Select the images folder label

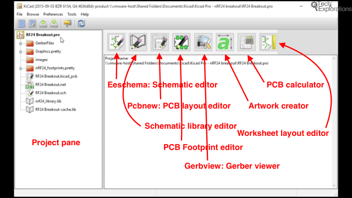[x=42, y=60]
